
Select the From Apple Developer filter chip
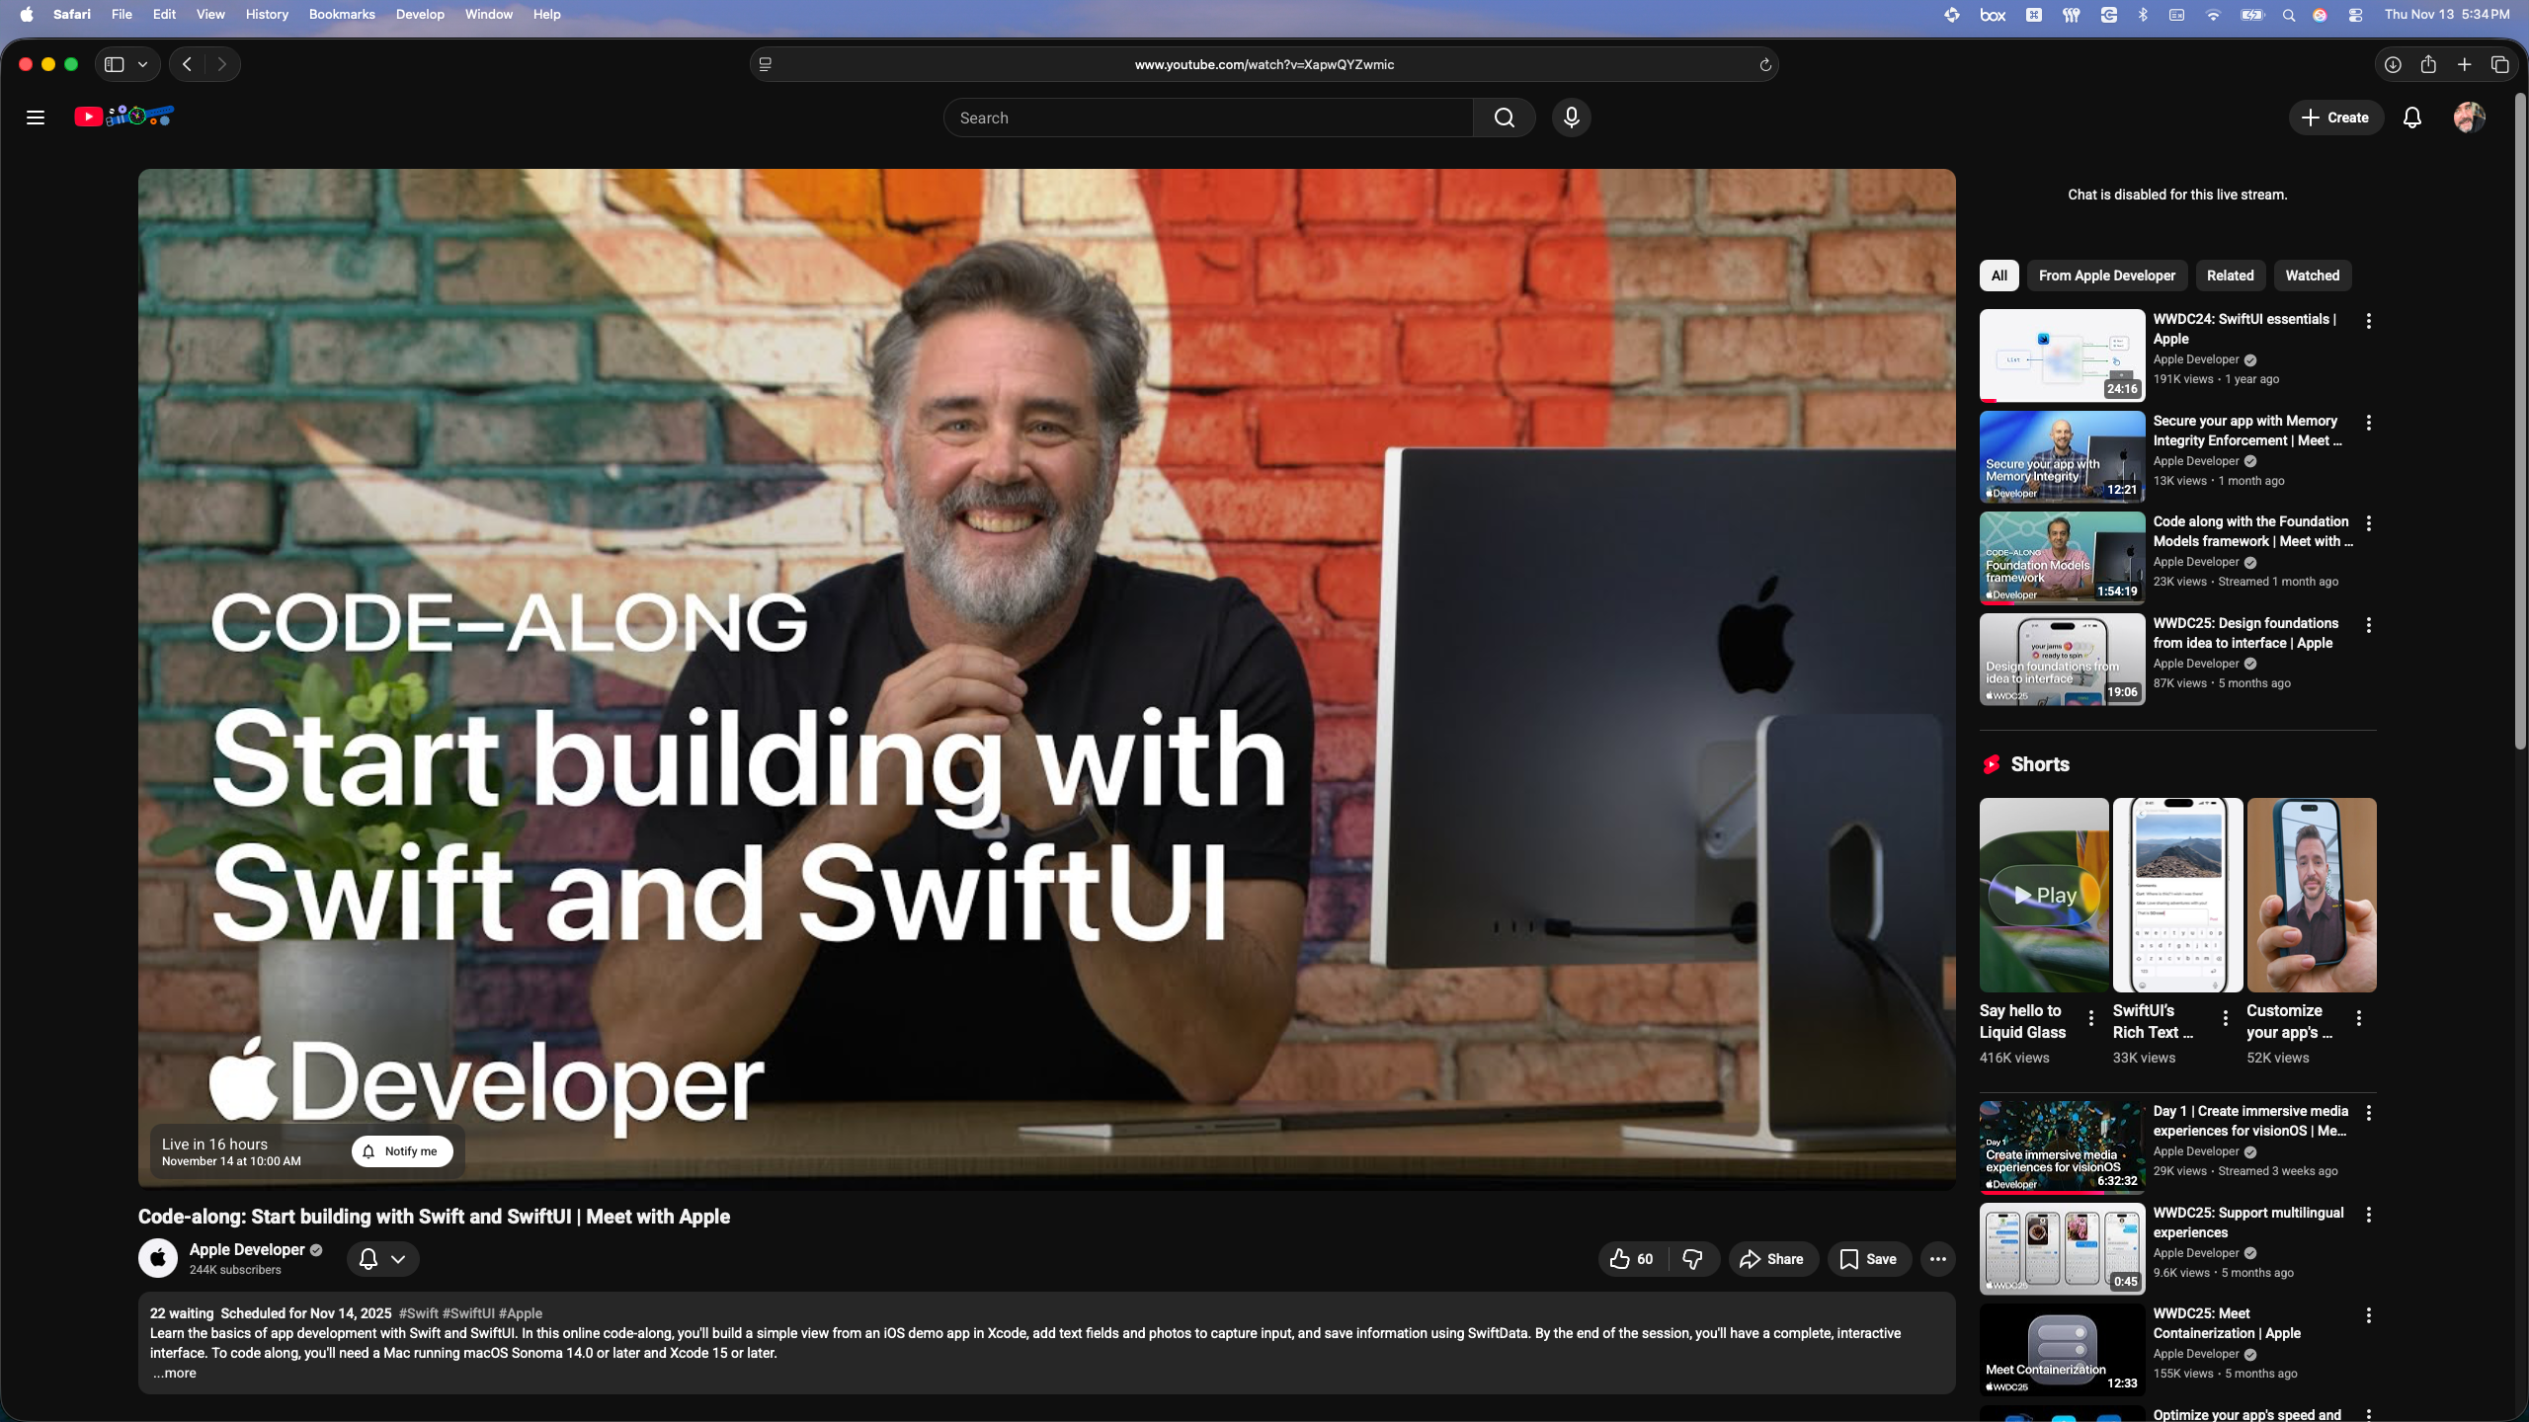[2106, 276]
